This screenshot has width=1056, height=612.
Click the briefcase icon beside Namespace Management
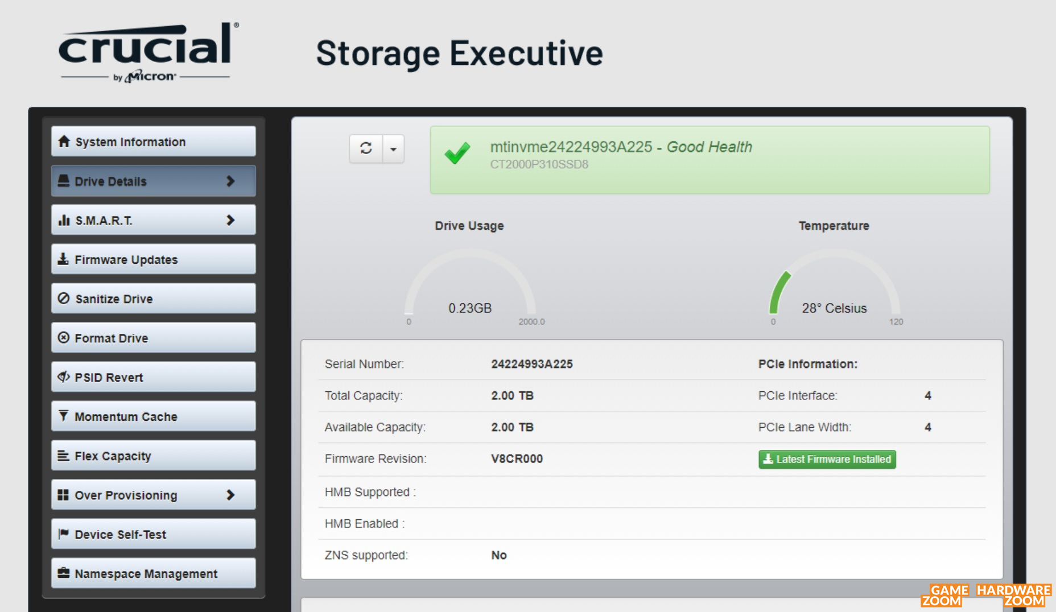click(x=64, y=573)
